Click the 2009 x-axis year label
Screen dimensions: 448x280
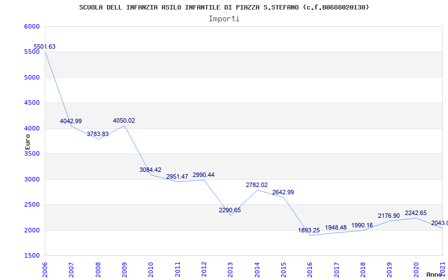(124, 270)
